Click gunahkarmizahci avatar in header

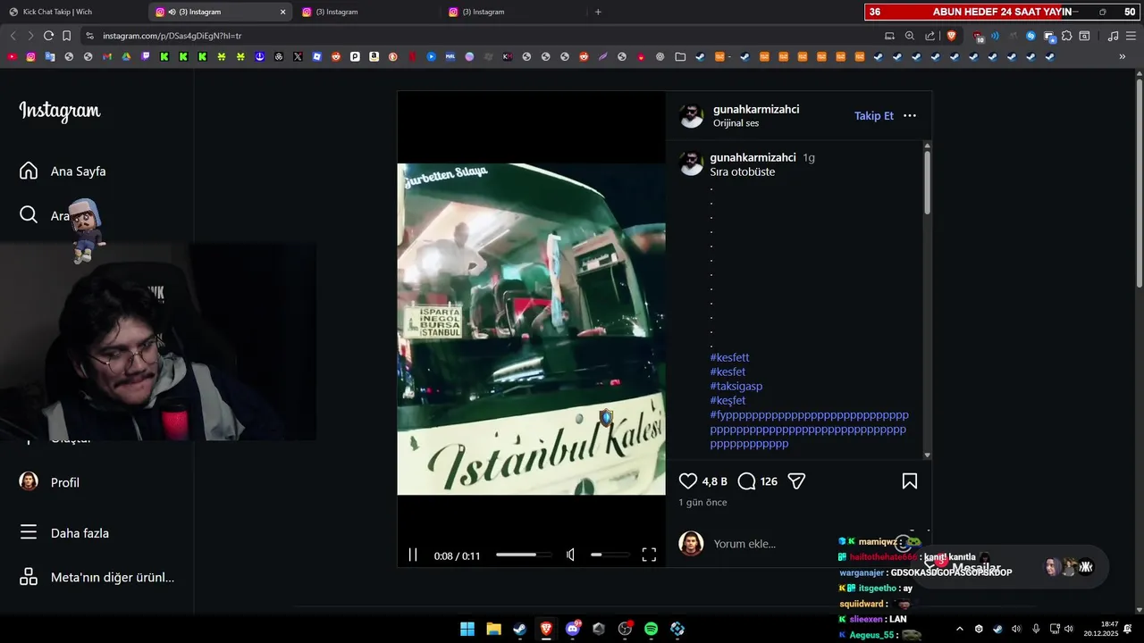tap(692, 116)
